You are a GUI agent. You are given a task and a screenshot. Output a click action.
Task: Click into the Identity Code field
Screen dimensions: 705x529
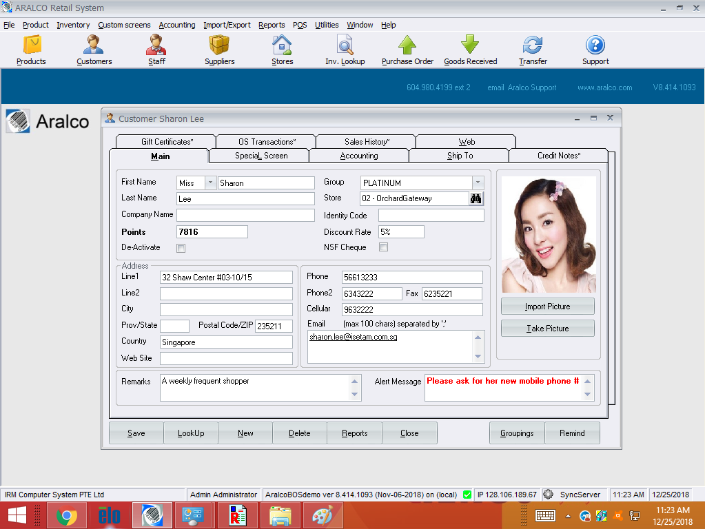(431, 216)
